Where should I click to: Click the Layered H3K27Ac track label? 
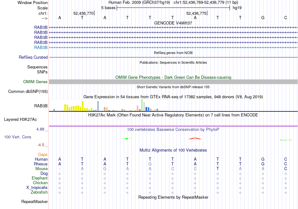20,120
